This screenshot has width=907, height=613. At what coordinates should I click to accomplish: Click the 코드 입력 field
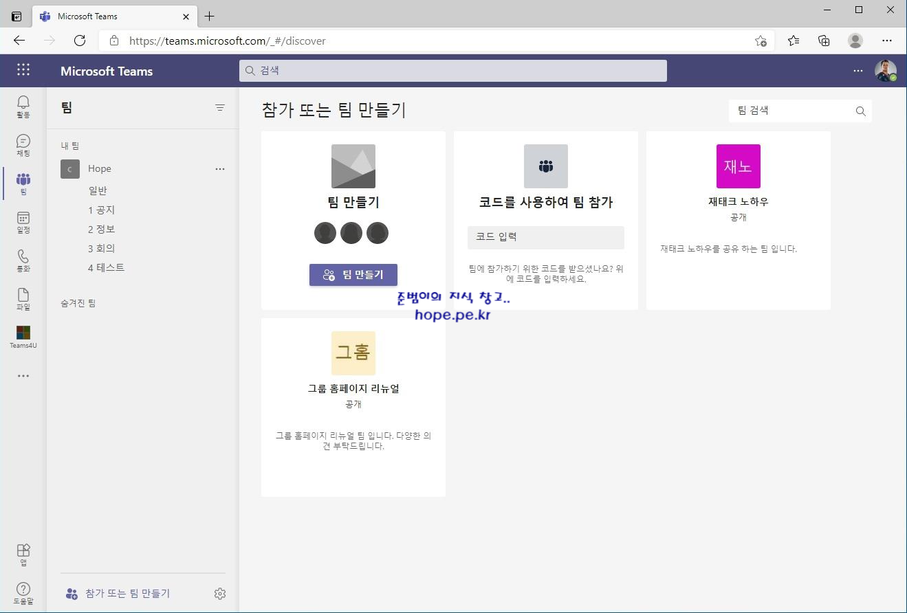coord(546,237)
